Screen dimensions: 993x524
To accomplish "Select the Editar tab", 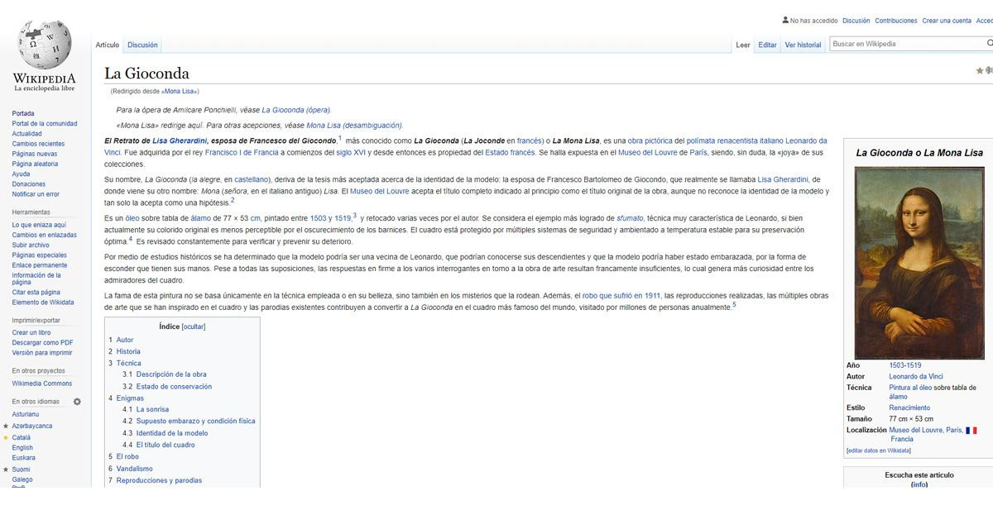I will pyautogui.click(x=768, y=45).
